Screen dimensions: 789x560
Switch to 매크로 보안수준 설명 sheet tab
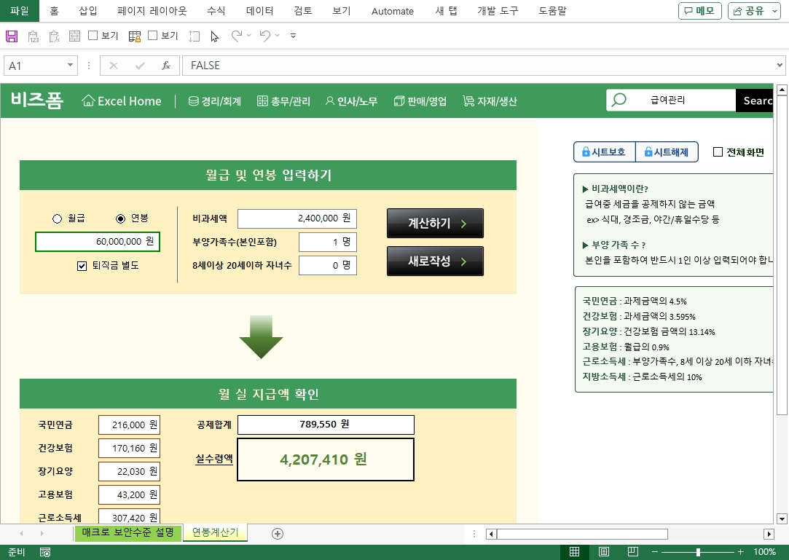[127, 533]
